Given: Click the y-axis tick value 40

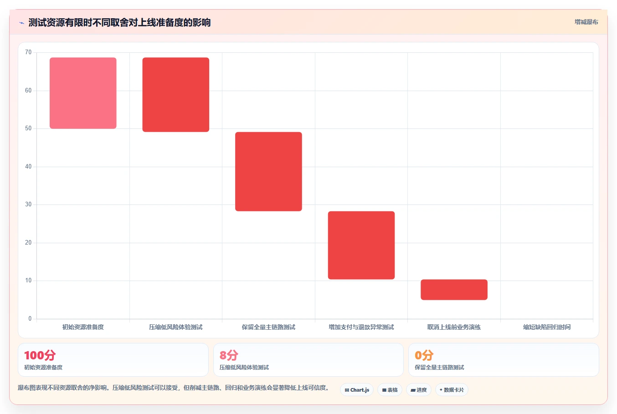Looking at the screenshot, I should click(x=28, y=167).
